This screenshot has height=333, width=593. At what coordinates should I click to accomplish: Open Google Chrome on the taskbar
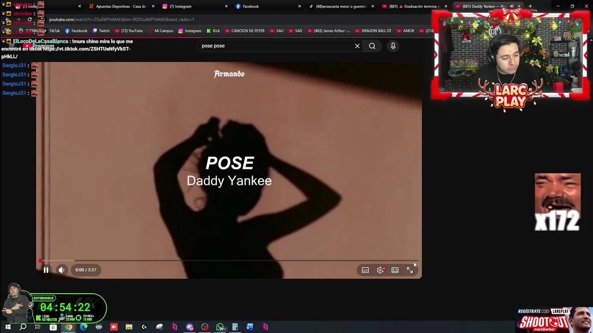click(69, 327)
